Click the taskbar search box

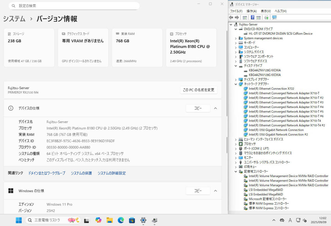coord(53,220)
